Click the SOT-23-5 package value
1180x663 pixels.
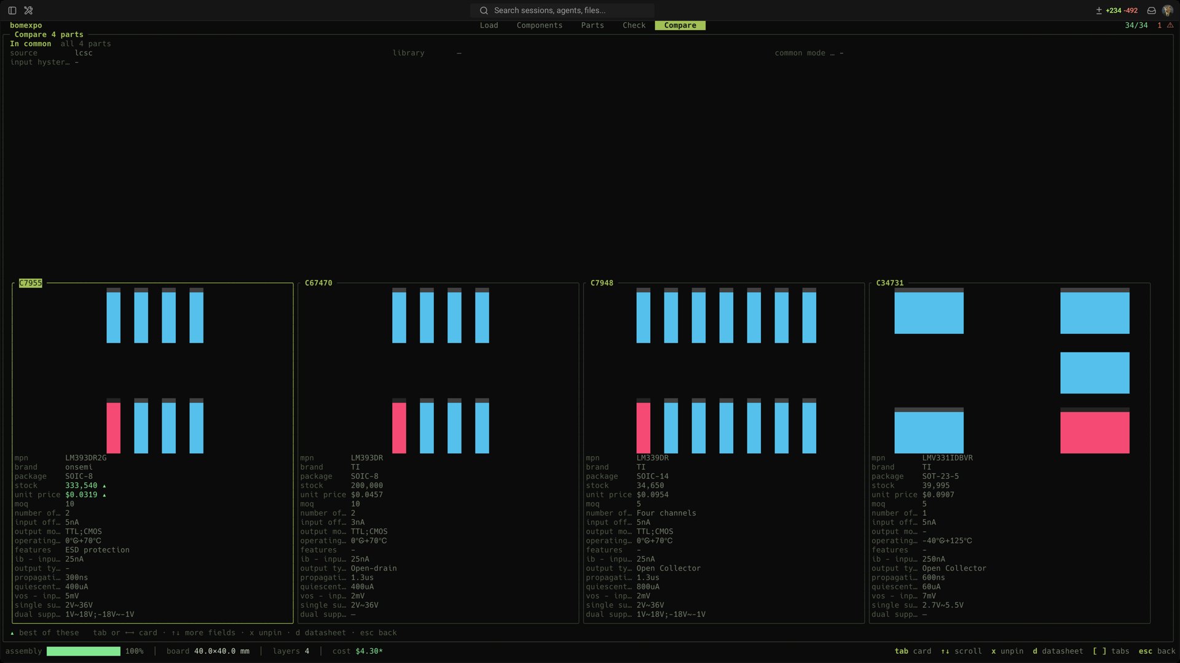940,476
